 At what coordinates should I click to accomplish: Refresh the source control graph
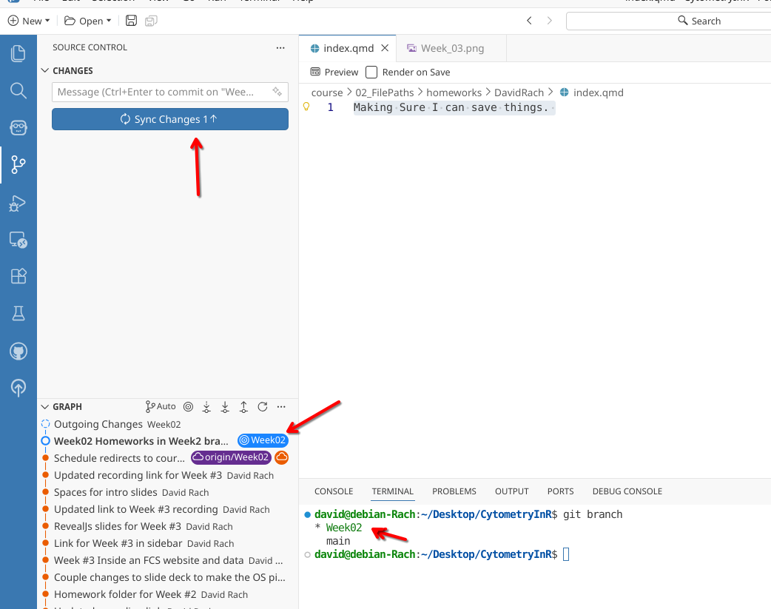click(x=262, y=406)
